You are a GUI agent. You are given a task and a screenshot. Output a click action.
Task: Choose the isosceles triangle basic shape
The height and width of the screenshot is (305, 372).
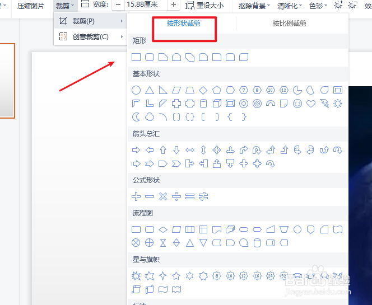150,90
